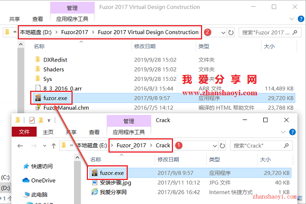The image size is (306, 204).
Task: Click the chevron after Fuzor_2017 in the Crack window's address path
Action: pos(151,145)
